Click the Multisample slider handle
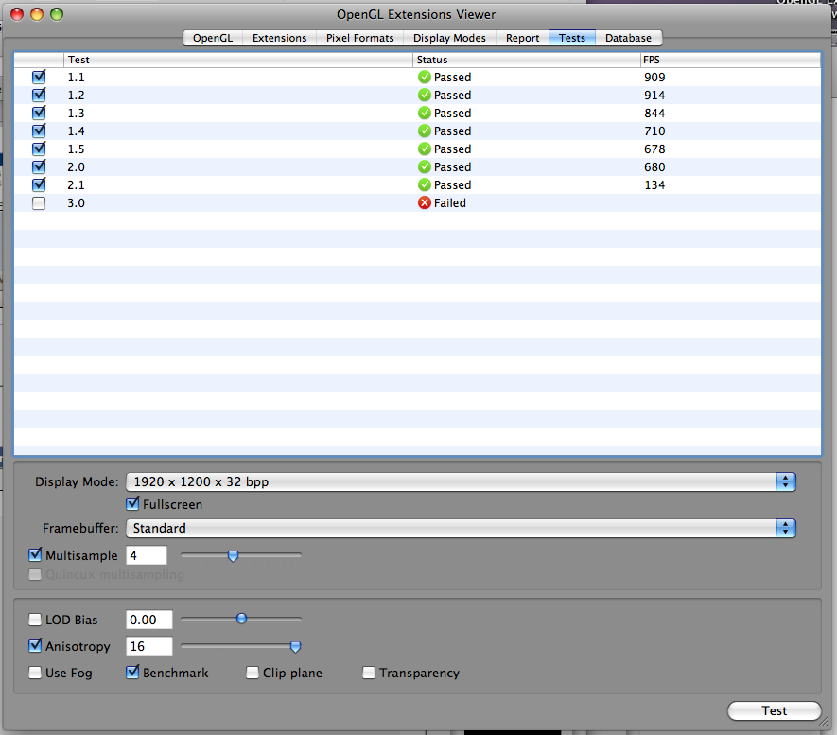Image resolution: width=837 pixels, height=735 pixels. point(233,556)
